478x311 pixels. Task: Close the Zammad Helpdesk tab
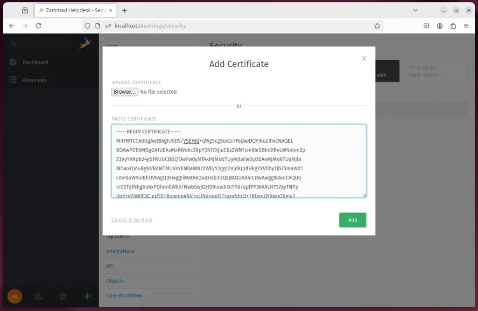click(111, 10)
